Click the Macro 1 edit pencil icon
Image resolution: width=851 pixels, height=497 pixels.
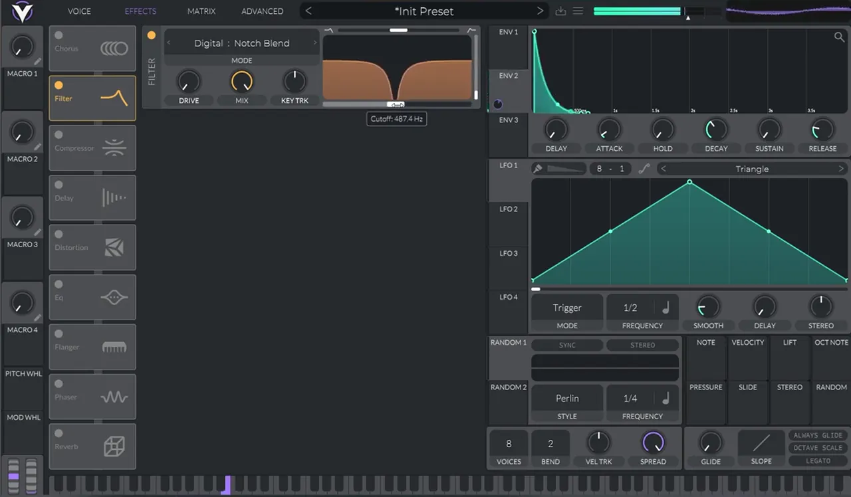point(38,62)
